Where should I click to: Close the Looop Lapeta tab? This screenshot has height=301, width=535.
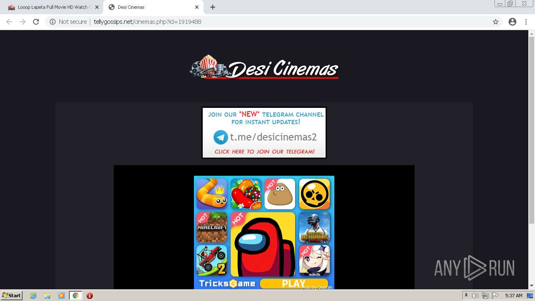[x=97, y=7]
